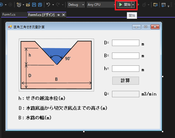
Task: Select the 'Q=' label on form
Action: click(x=107, y=94)
